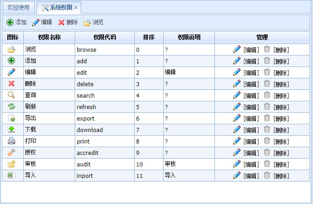Click the 权限说明 column header

pyautogui.click(x=189, y=37)
